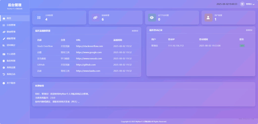
Task: Click 查看更多 in 最近登录记录 panel
Action: click(249, 30)
